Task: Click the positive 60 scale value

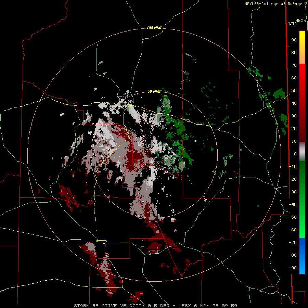Action: (x=294, y=78)
